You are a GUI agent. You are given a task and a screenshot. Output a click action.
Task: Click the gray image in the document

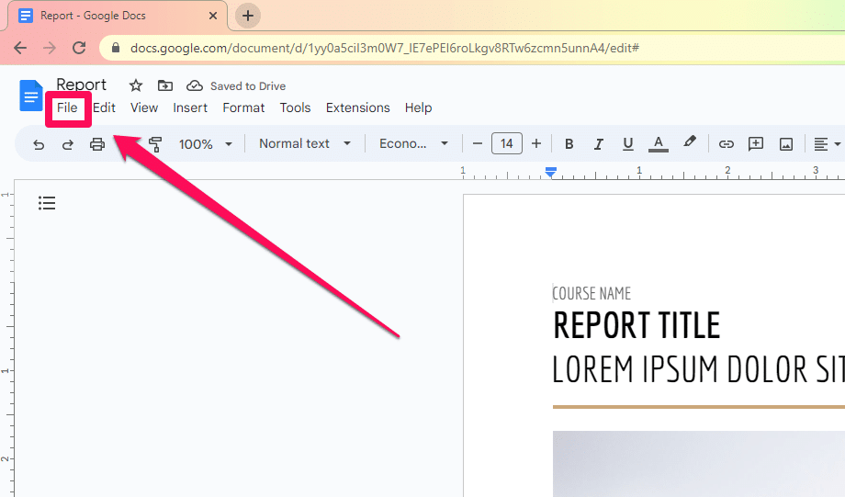699,464
